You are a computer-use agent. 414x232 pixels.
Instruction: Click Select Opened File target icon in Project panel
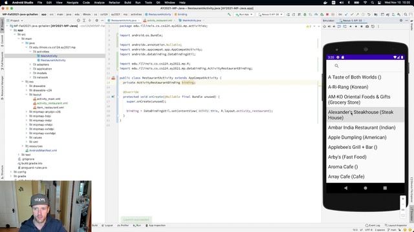point(78,21)
